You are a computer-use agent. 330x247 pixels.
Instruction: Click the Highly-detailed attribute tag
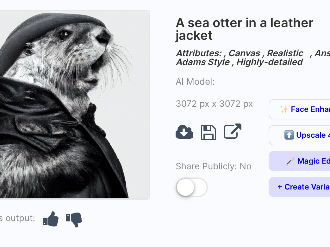270,62
